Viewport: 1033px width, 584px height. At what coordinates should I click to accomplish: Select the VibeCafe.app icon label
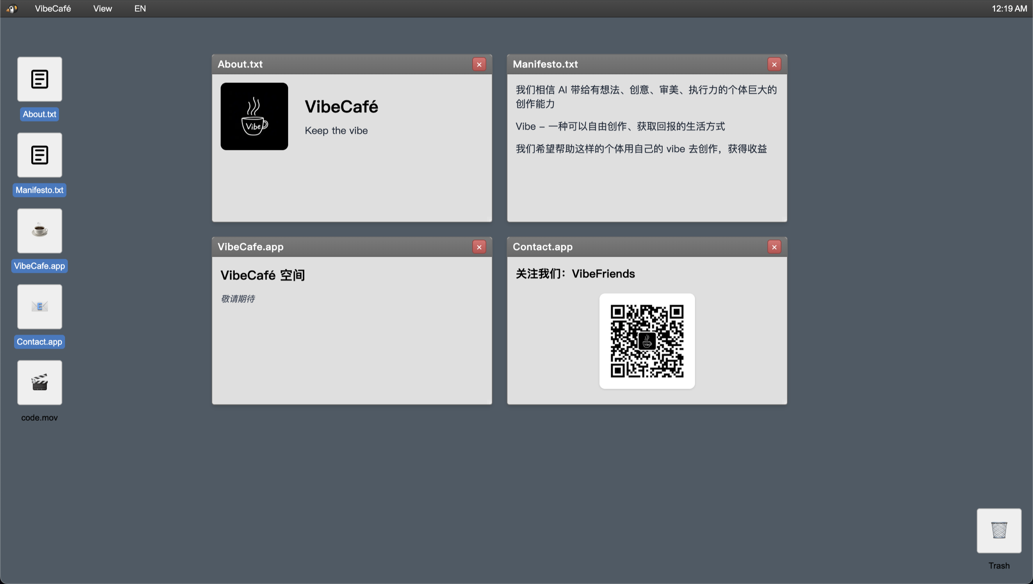39,266
